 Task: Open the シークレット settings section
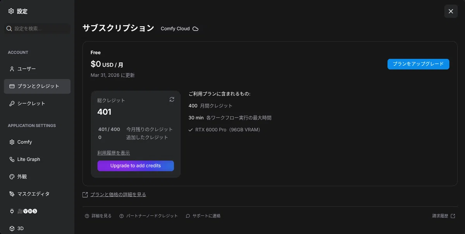(37, 103)
